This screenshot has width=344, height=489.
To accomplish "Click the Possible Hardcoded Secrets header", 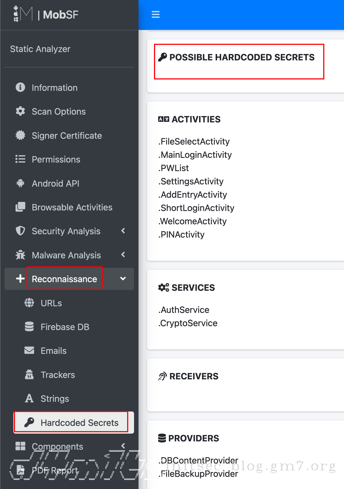I will (x=242, y=57).
